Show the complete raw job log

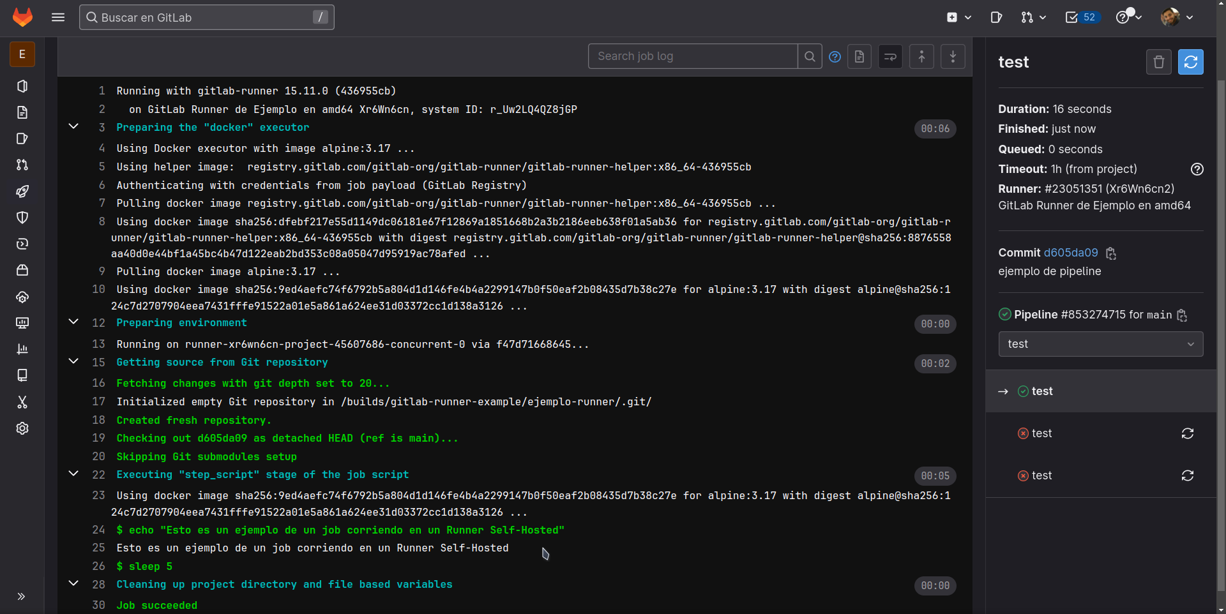[859, 57]
